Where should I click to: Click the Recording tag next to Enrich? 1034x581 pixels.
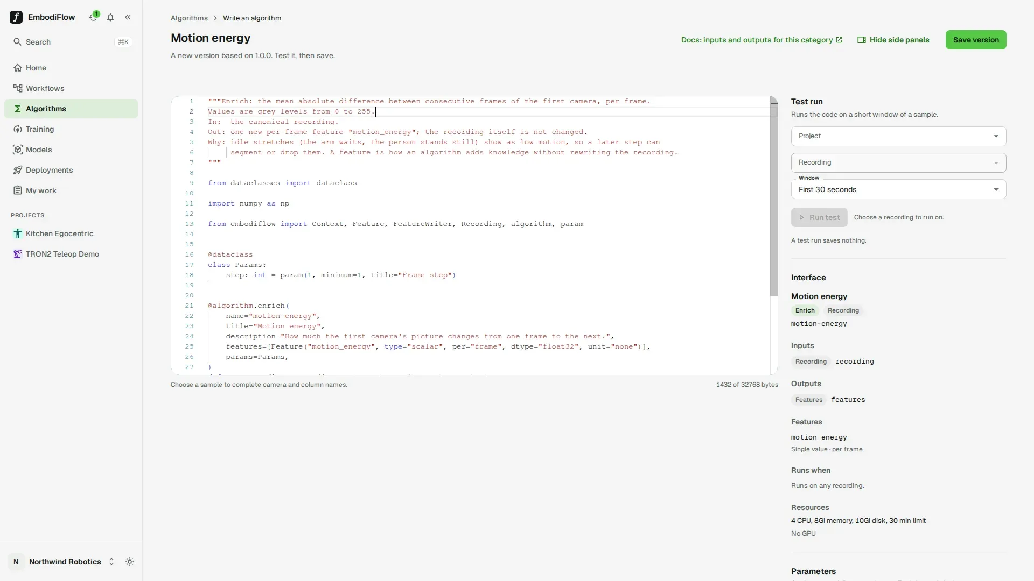tap(843, 310)
